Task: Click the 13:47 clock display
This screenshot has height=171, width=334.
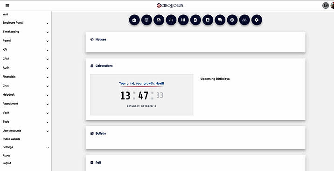Action: (142, 96)
